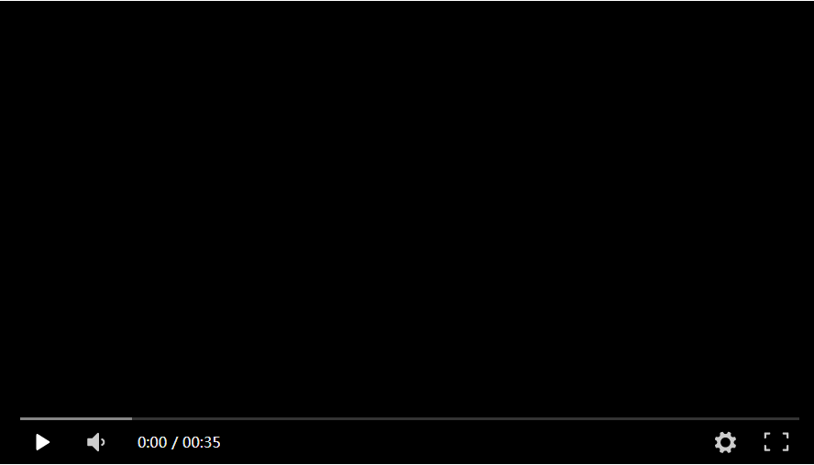Seek to three-quarters along the progress bar

[605, 418]
